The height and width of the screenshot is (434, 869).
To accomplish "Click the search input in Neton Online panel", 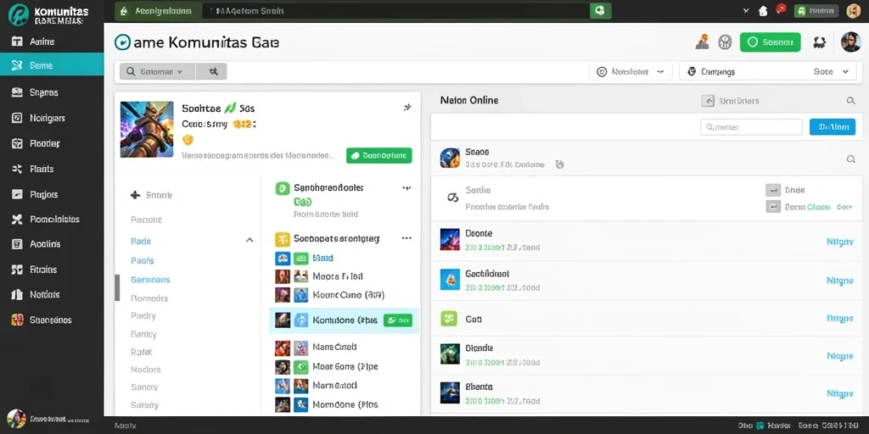I will click(x=752, y=127).
